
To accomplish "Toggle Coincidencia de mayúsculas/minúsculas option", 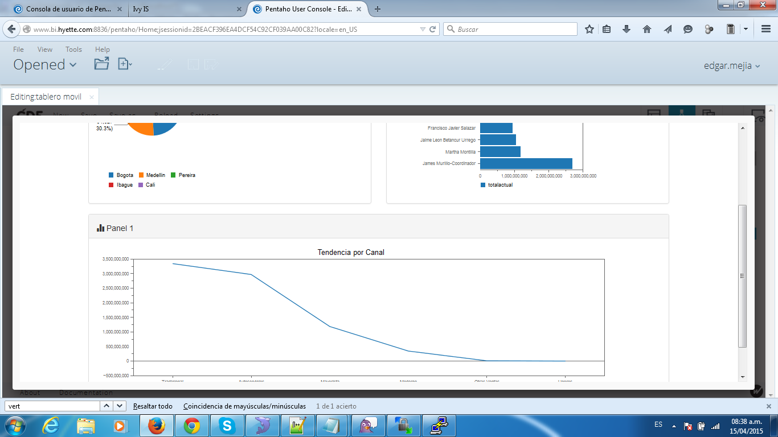I will point(244,406).
